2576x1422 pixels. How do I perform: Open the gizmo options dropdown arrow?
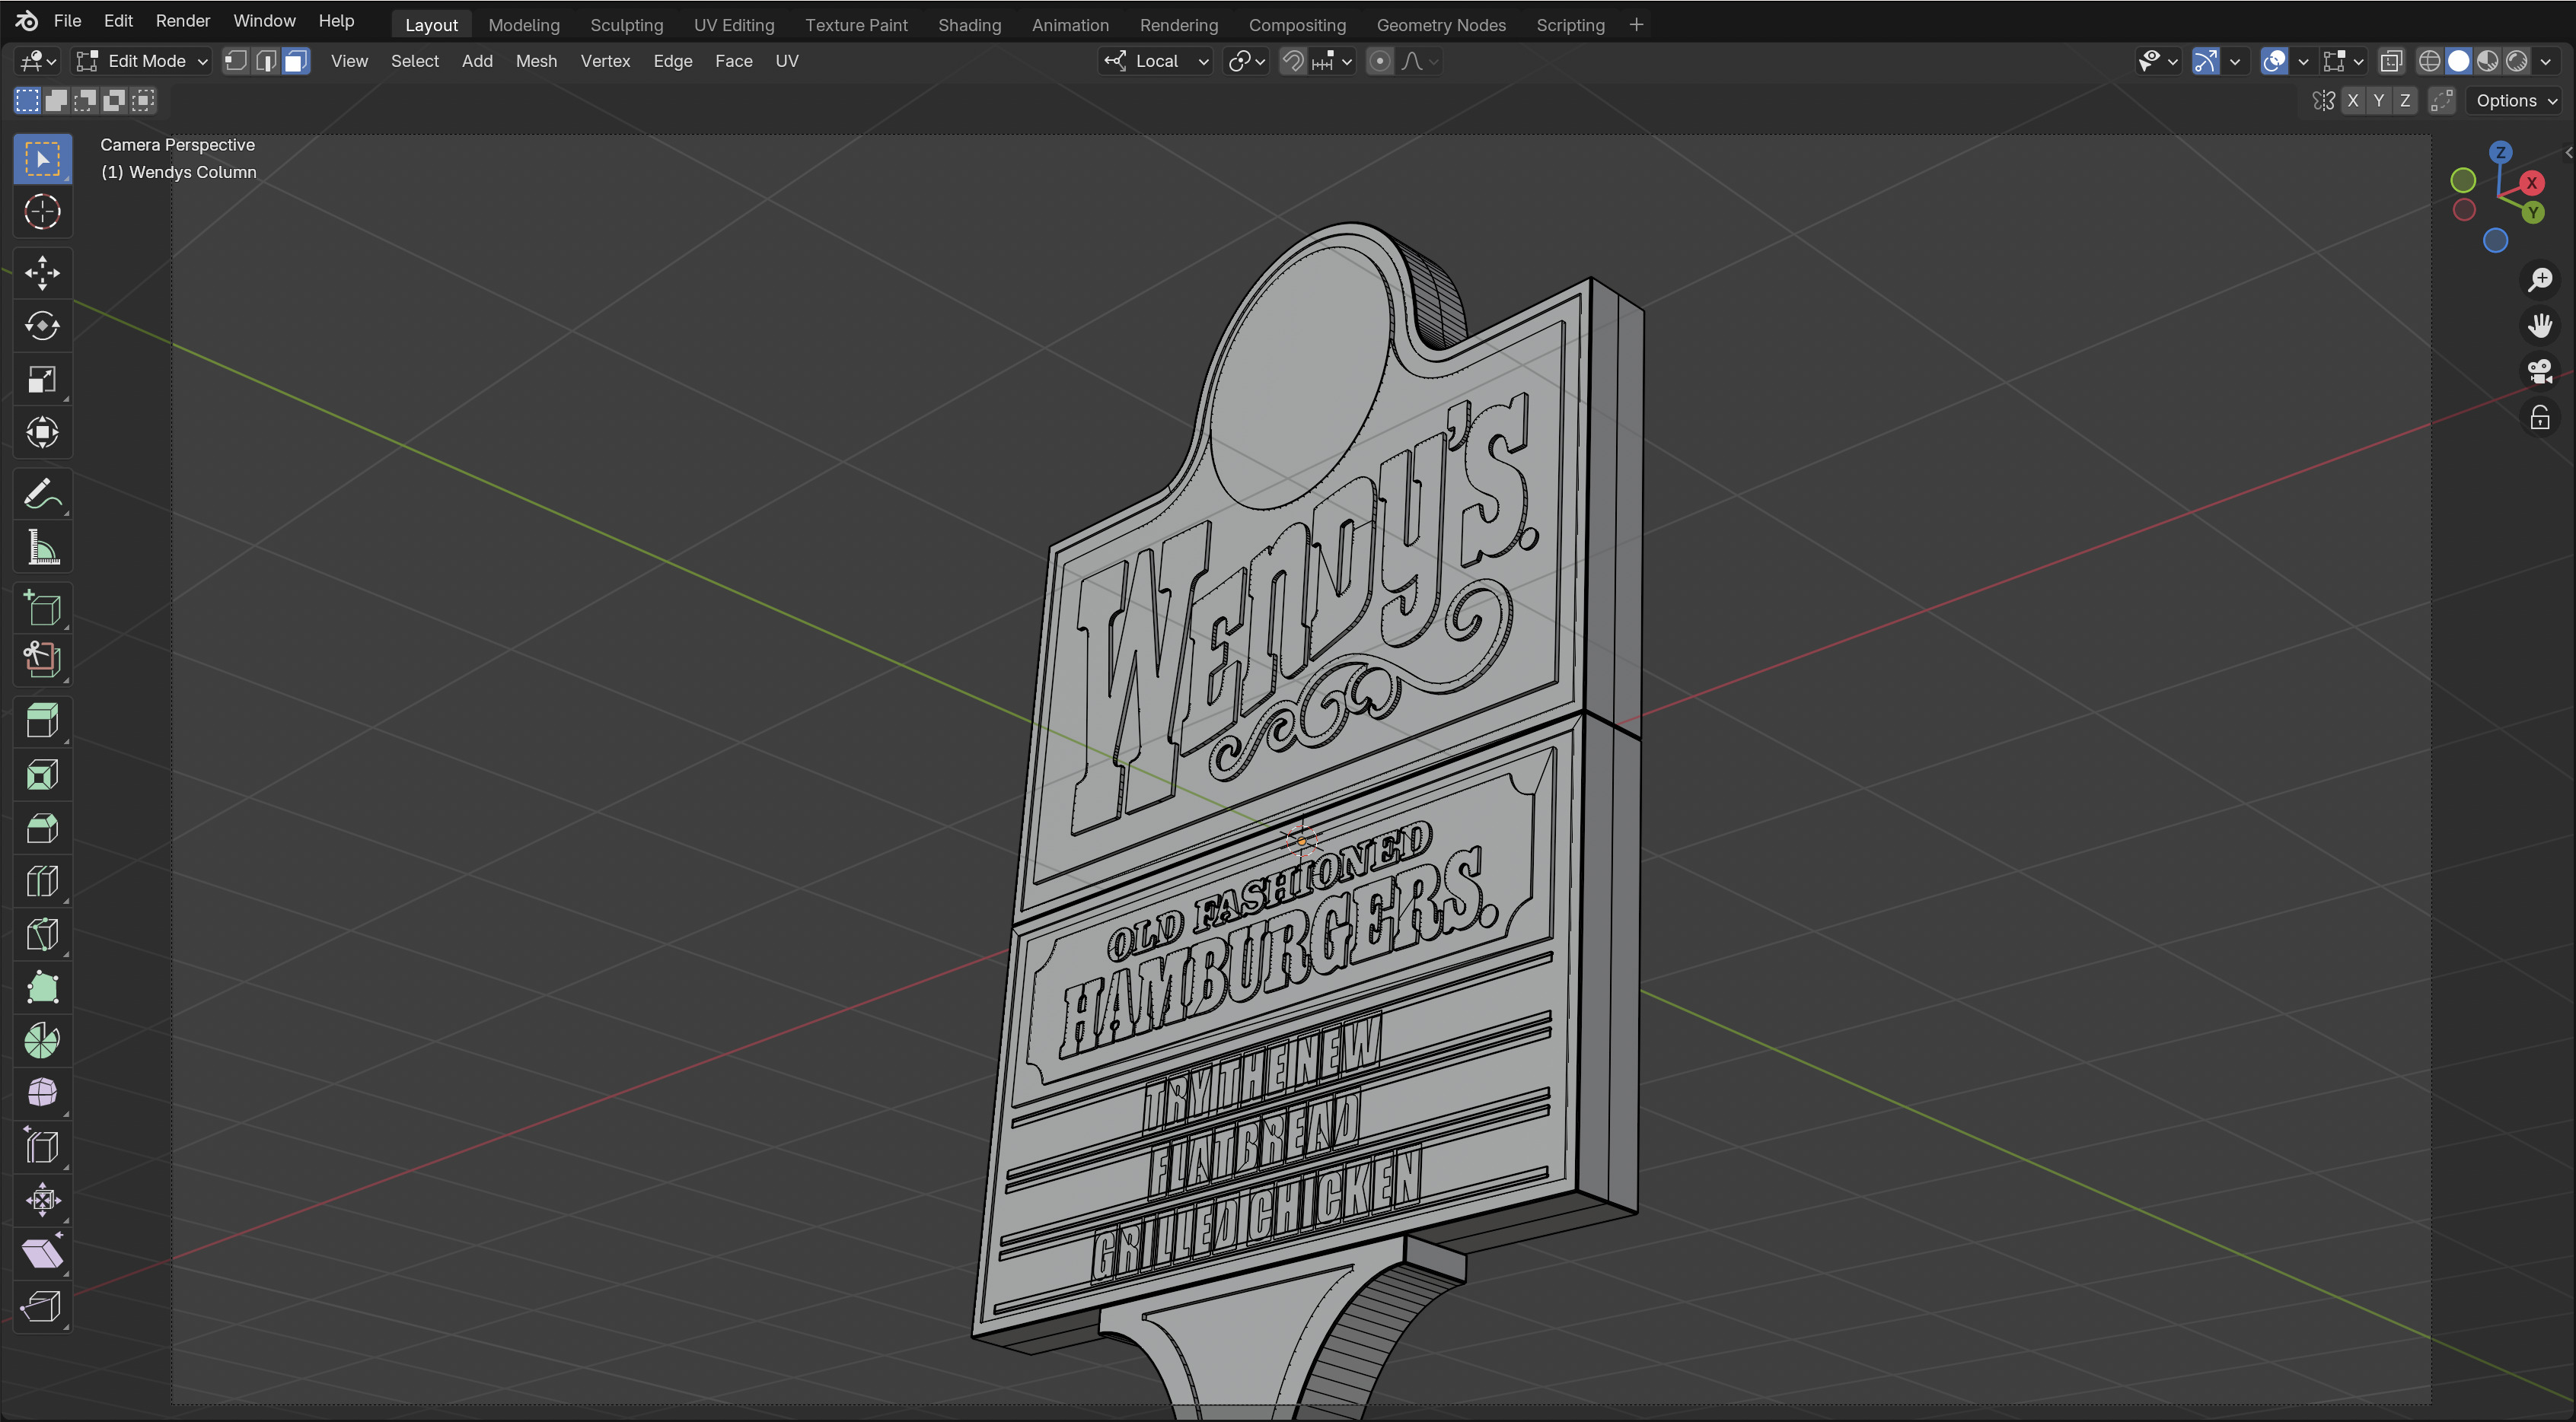pos(2234,61)
